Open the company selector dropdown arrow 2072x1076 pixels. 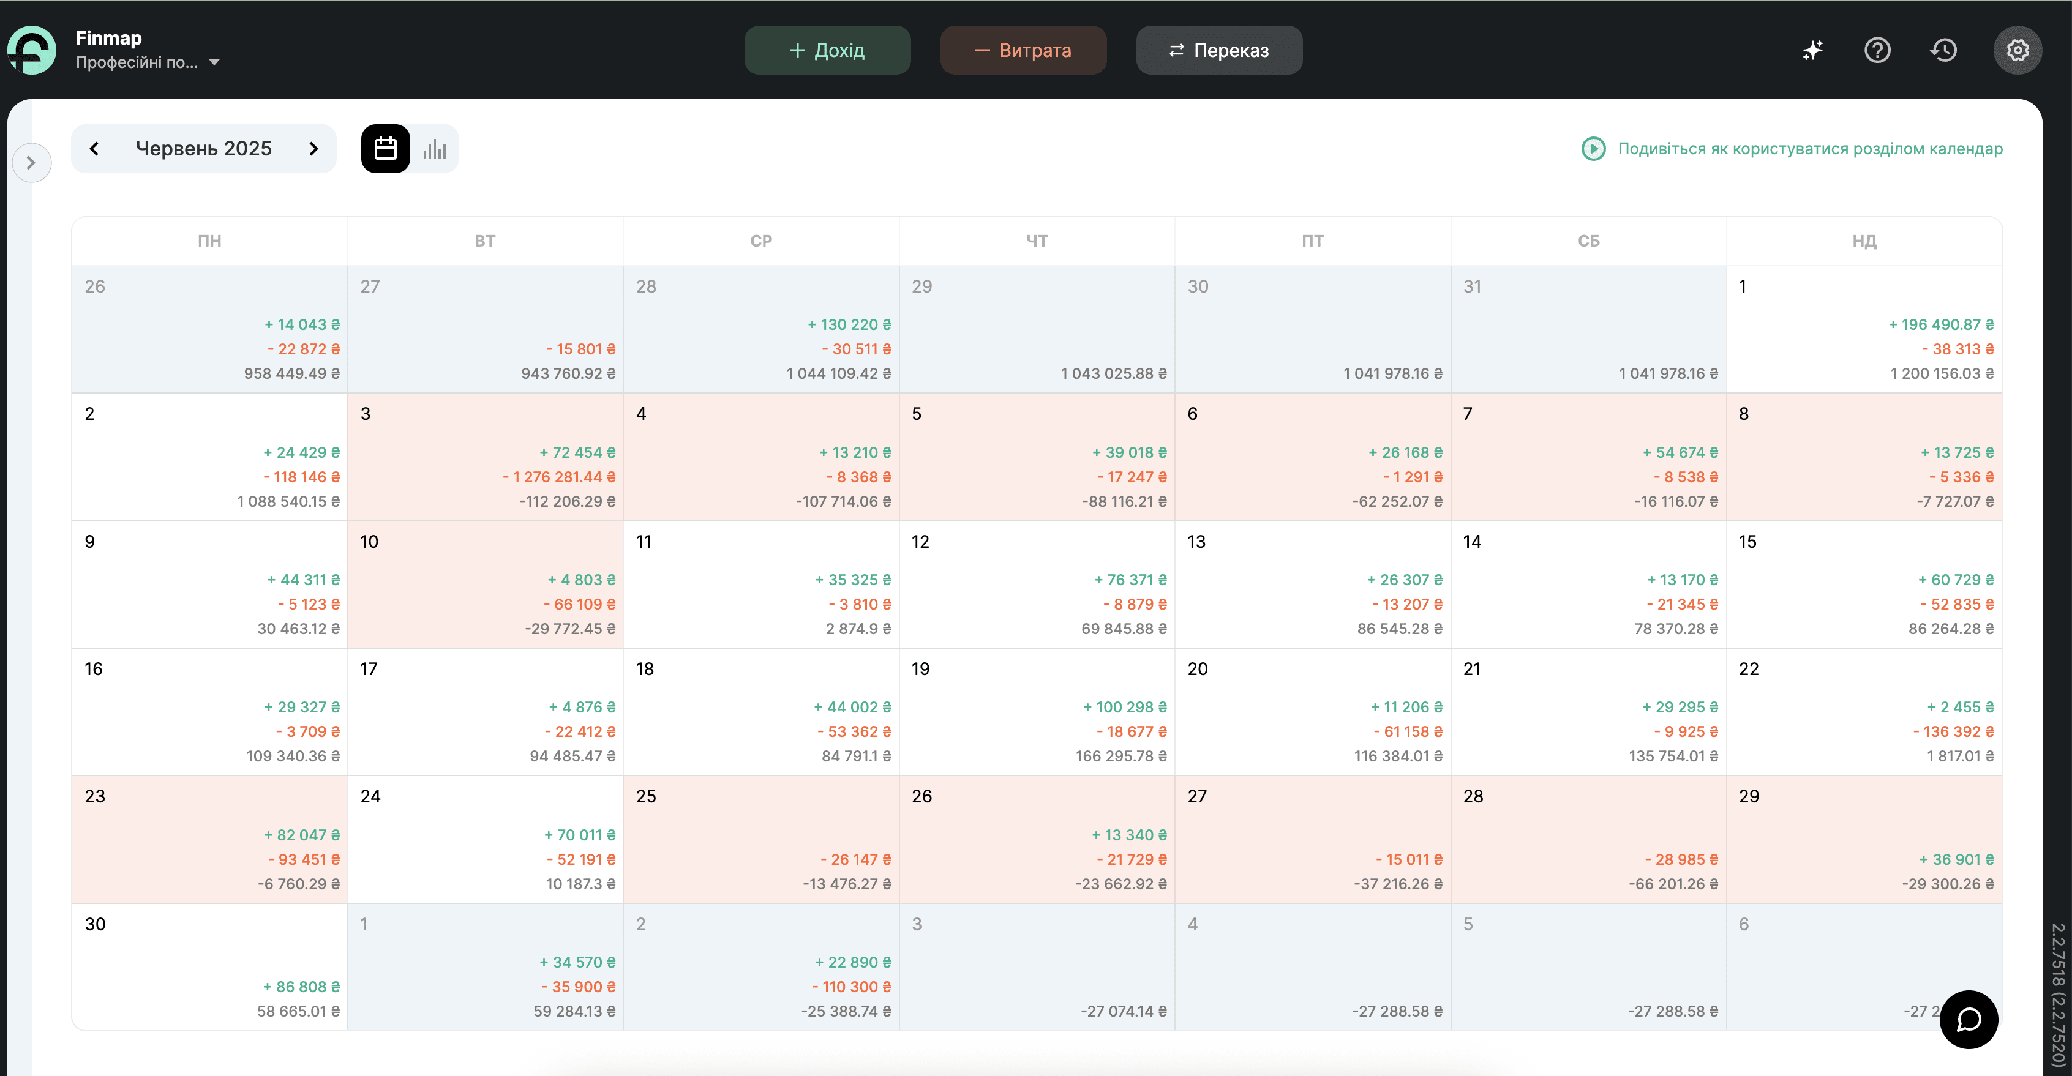tap(214, 62)
